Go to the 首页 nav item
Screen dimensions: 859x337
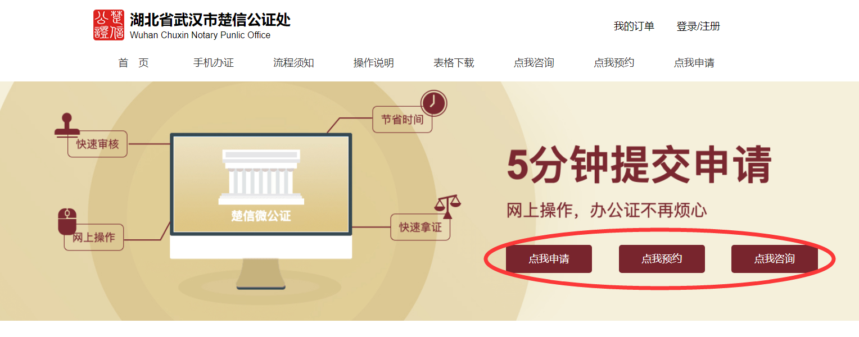[134, 63]
